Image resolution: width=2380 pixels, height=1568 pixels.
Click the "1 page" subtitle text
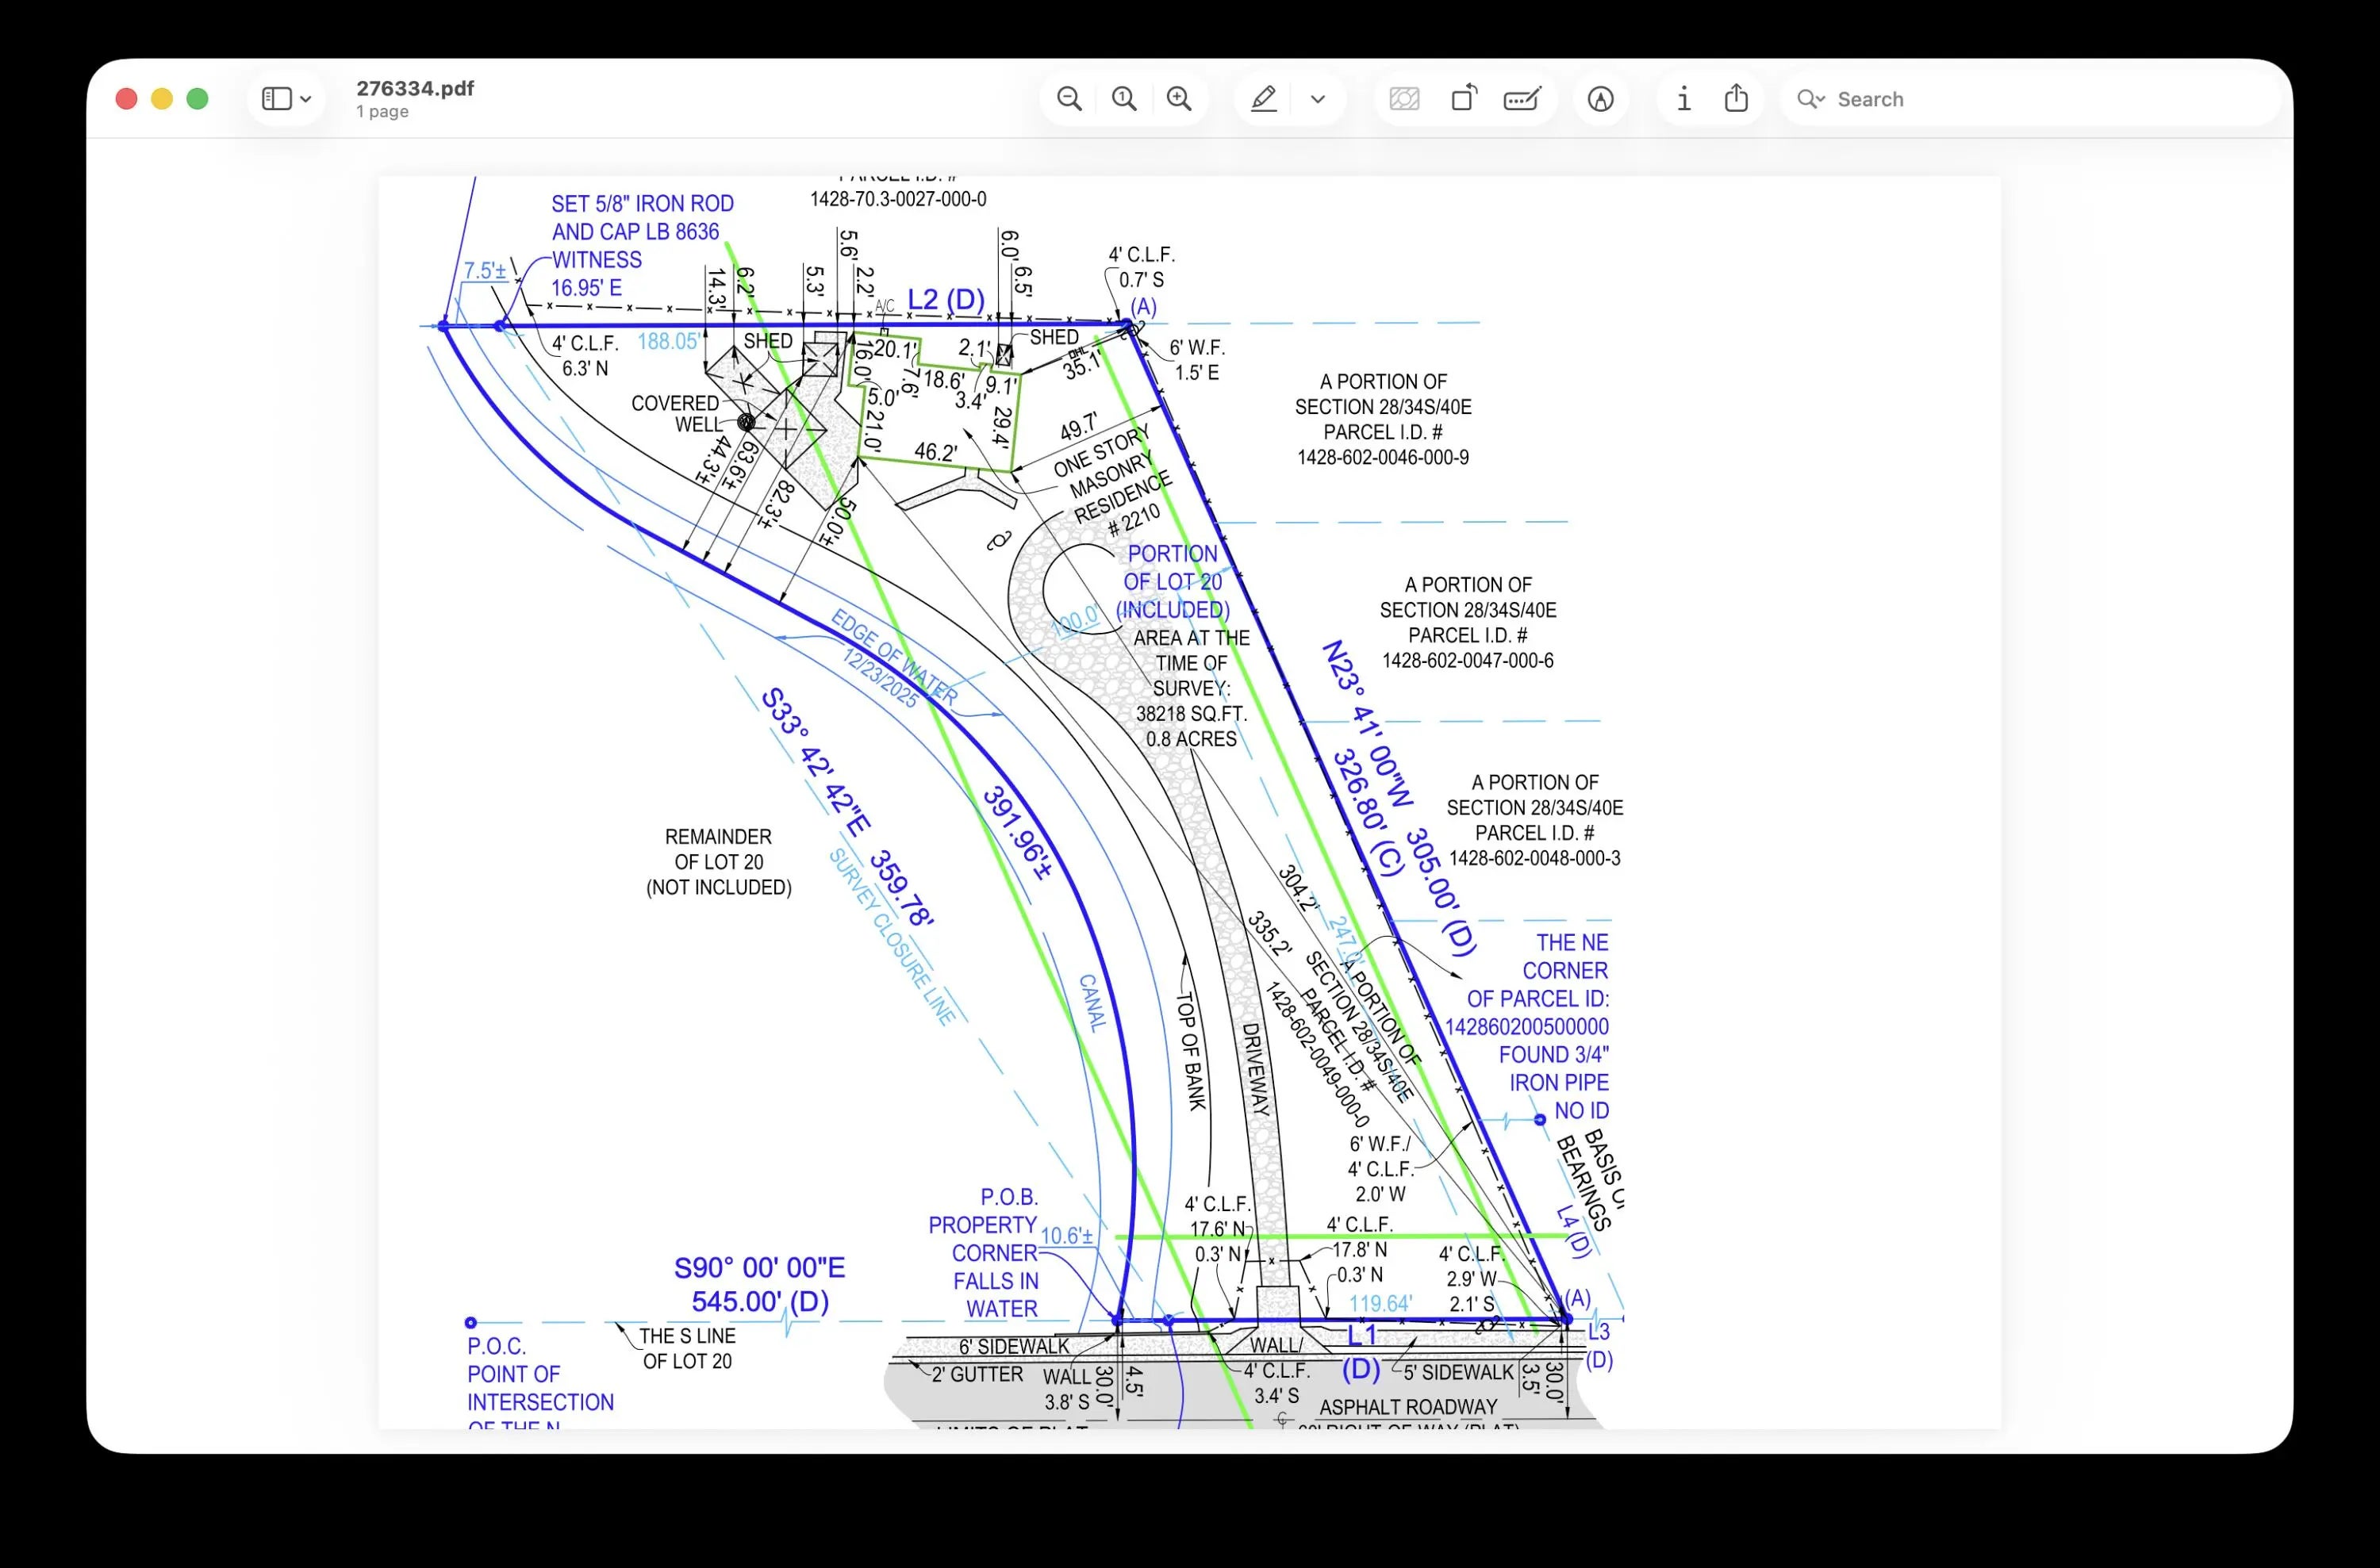click(x=382, y=112)
